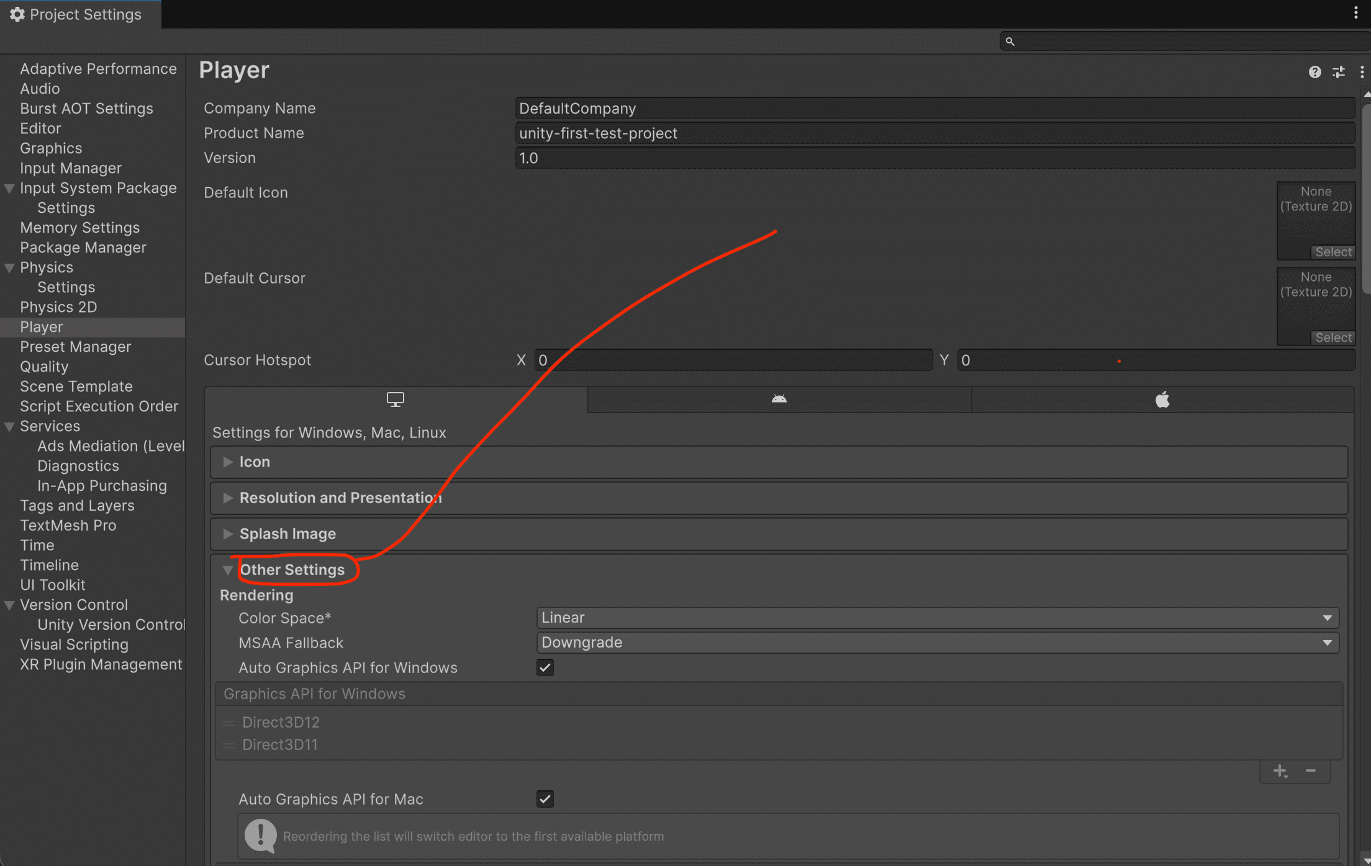Open Package Manager settings
This screenshot has width=1371, height=866.
(x=83, y=248)
